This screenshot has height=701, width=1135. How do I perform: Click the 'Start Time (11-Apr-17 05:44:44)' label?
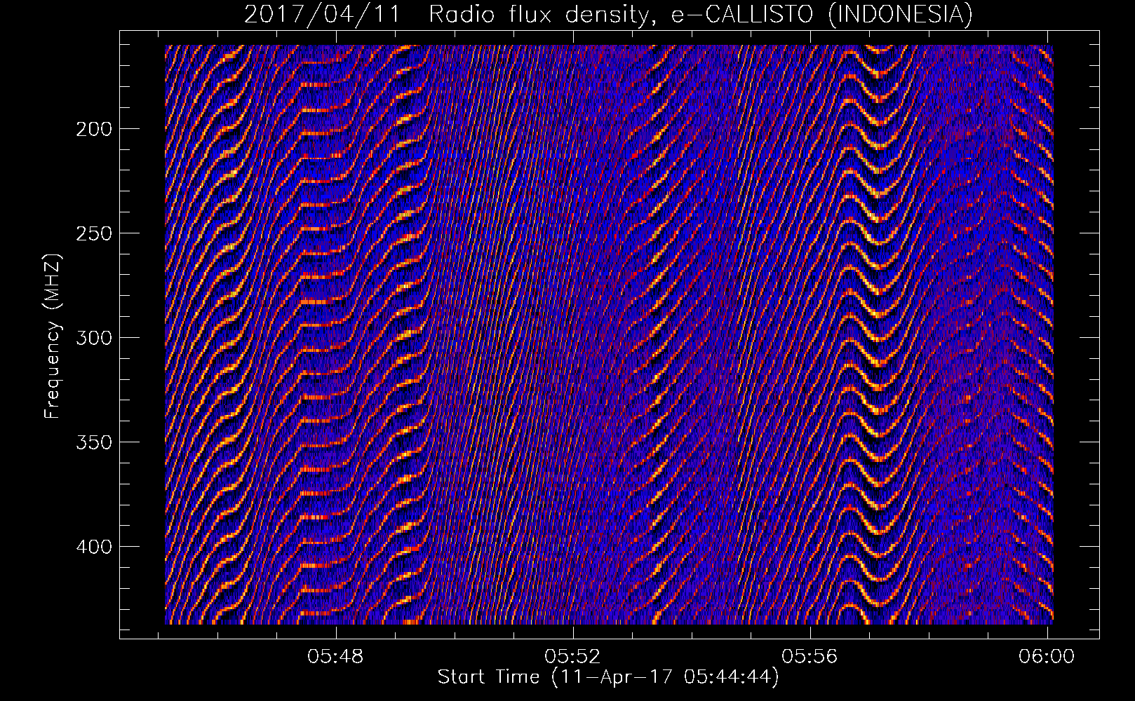click(608, 677)
